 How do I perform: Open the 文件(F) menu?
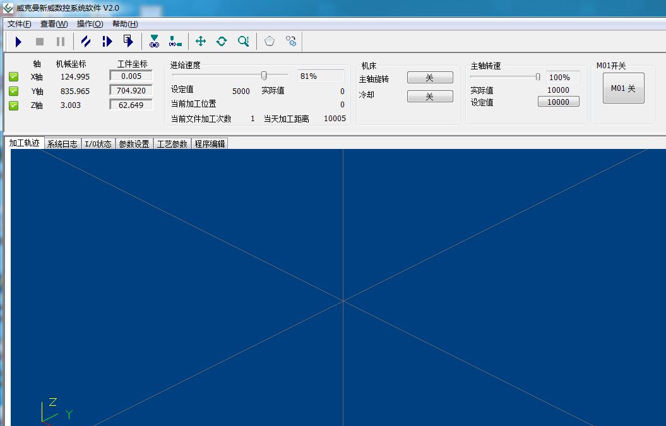click(x=20, y=24)
